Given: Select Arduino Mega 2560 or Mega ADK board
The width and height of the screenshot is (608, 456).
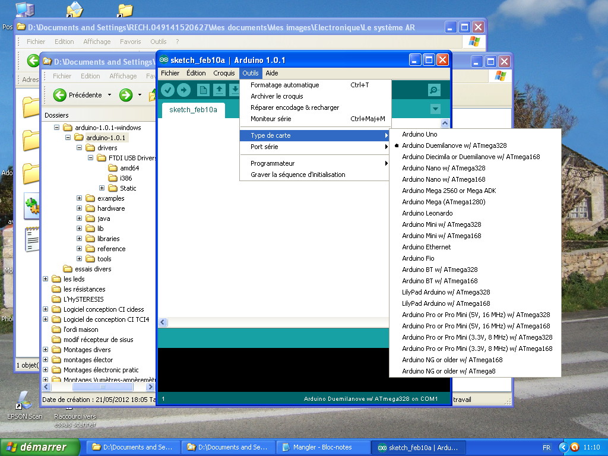Looking at the screenshot, I should click(x=448, y=191).
